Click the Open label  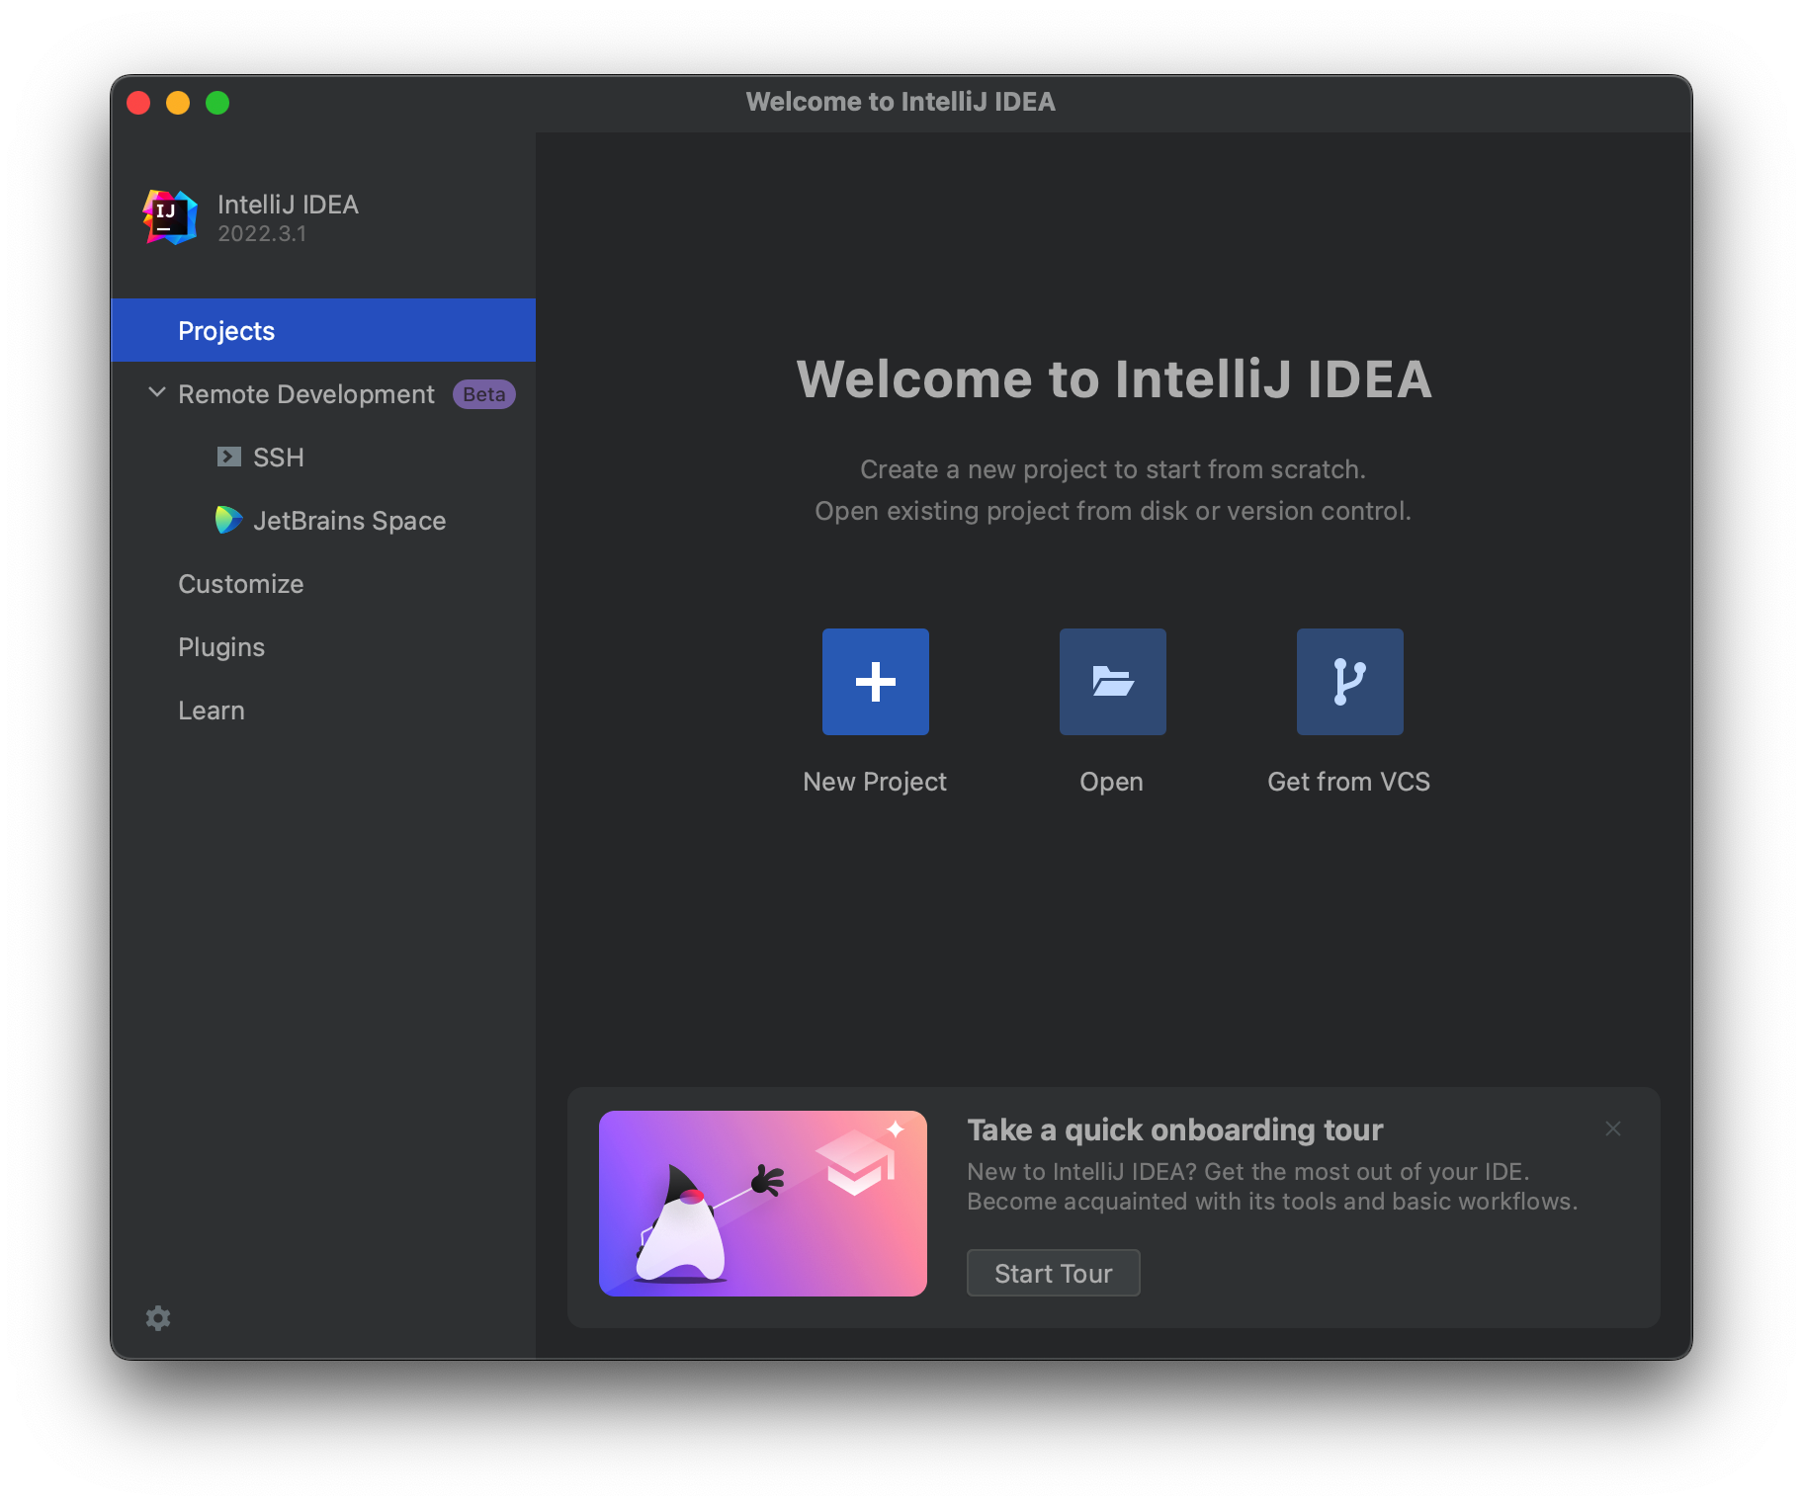[1111, 782]
